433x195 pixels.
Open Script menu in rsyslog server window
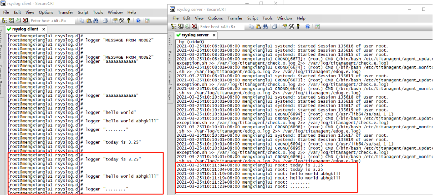coord(252,18)
